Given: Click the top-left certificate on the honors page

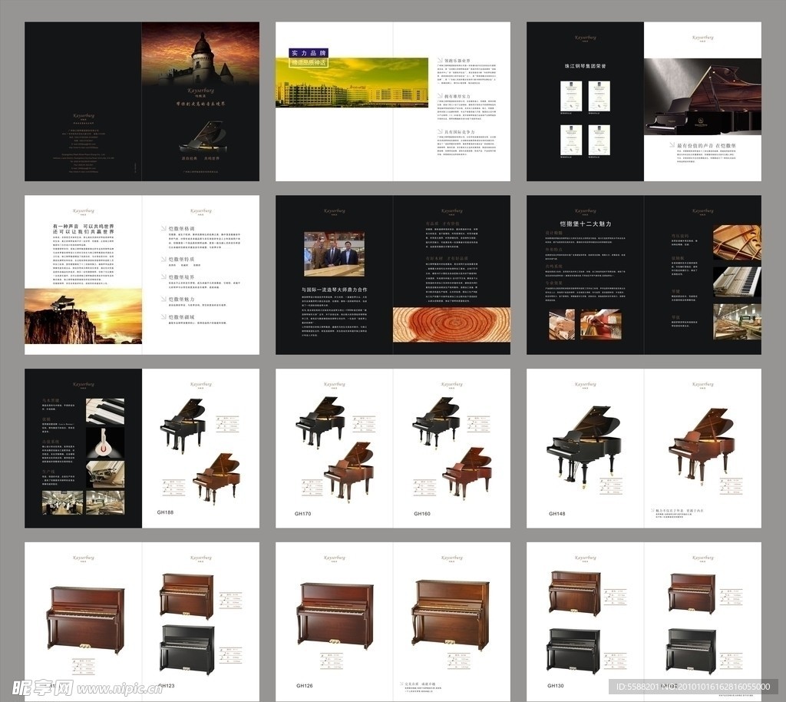Looking at the screenshot, I should point(571,96).
